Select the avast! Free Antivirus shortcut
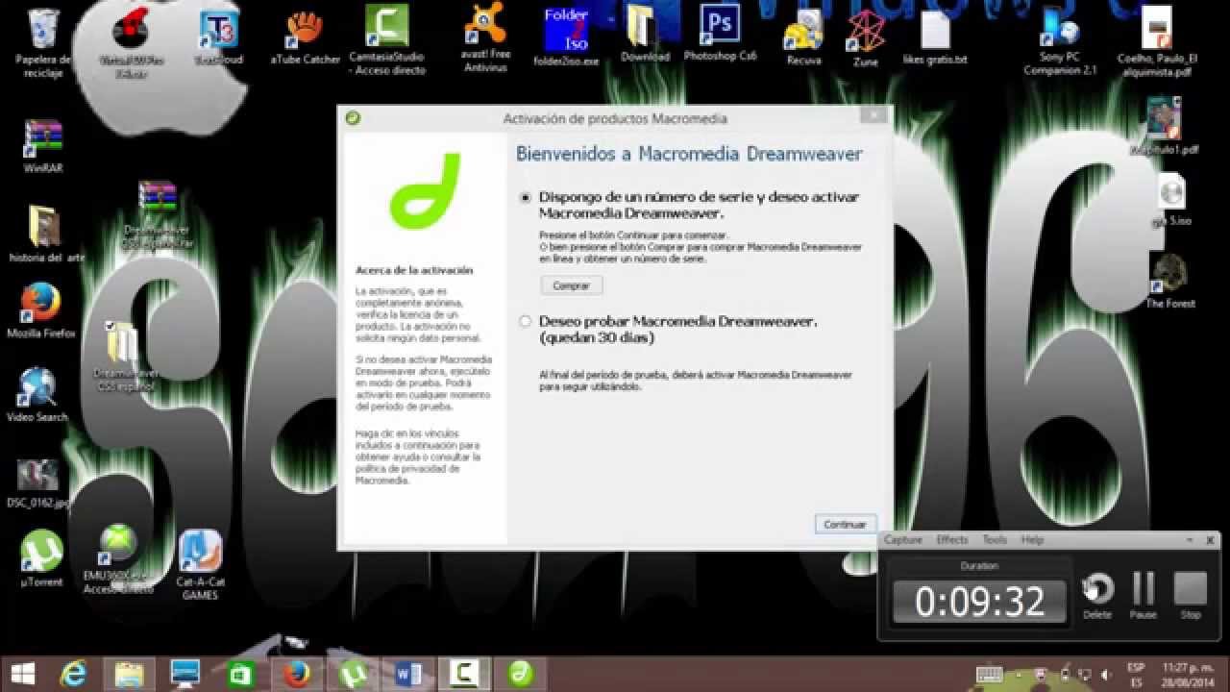Image resolution: width=1230 pixels, height=692 pixels. [485, 38]
